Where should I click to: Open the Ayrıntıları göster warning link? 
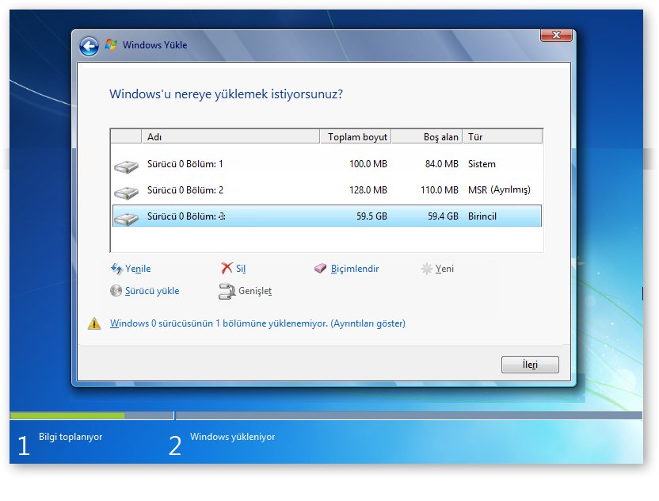pyautogui.click(x=257, y=323)
